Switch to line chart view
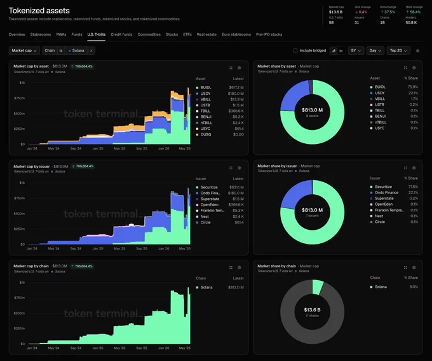 point(341,51)
